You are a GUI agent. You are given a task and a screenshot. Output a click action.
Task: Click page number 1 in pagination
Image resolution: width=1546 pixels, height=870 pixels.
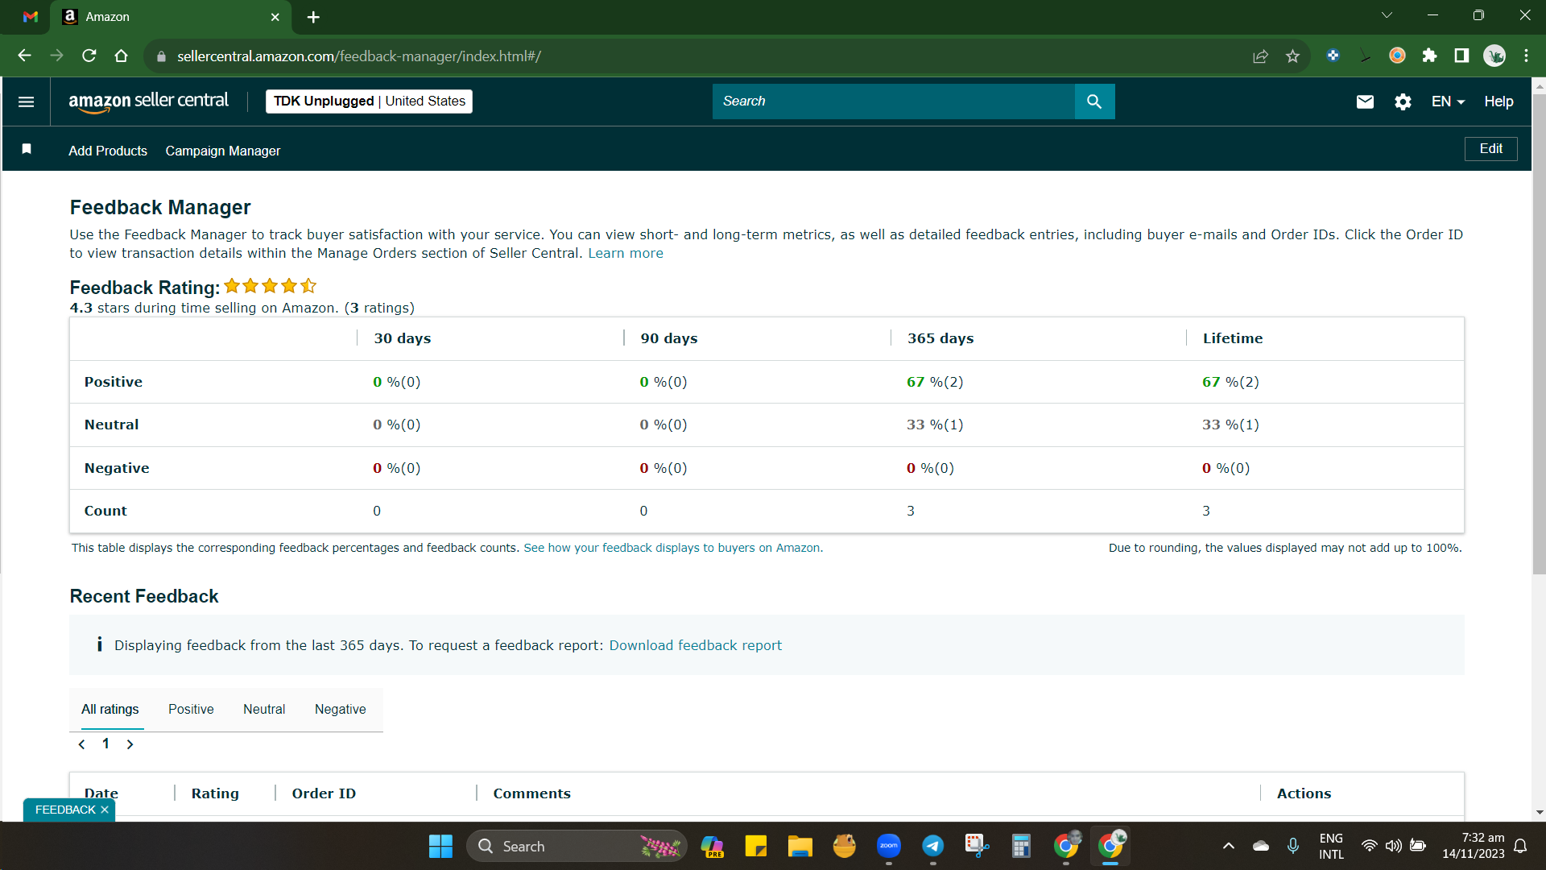pyautogui.click(x=105, y=744)
